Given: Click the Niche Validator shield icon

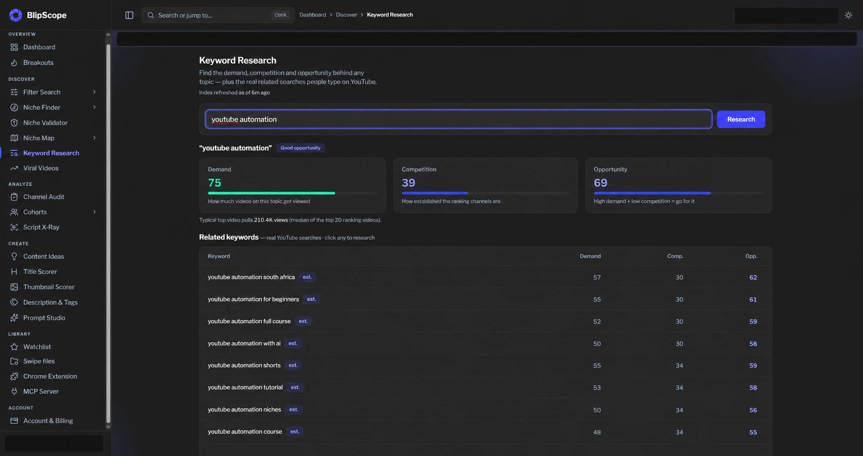Looking at the screenshot, I should [14, 122].
